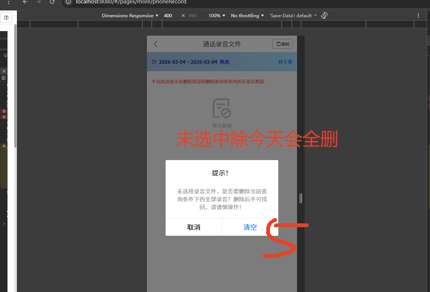Click the device toolbar toggle icon below the inspect icon

point(3,78)
